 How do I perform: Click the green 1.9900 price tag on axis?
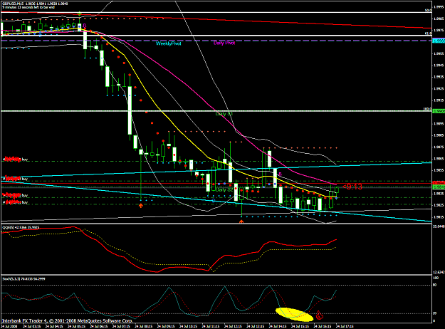point(439,111)
